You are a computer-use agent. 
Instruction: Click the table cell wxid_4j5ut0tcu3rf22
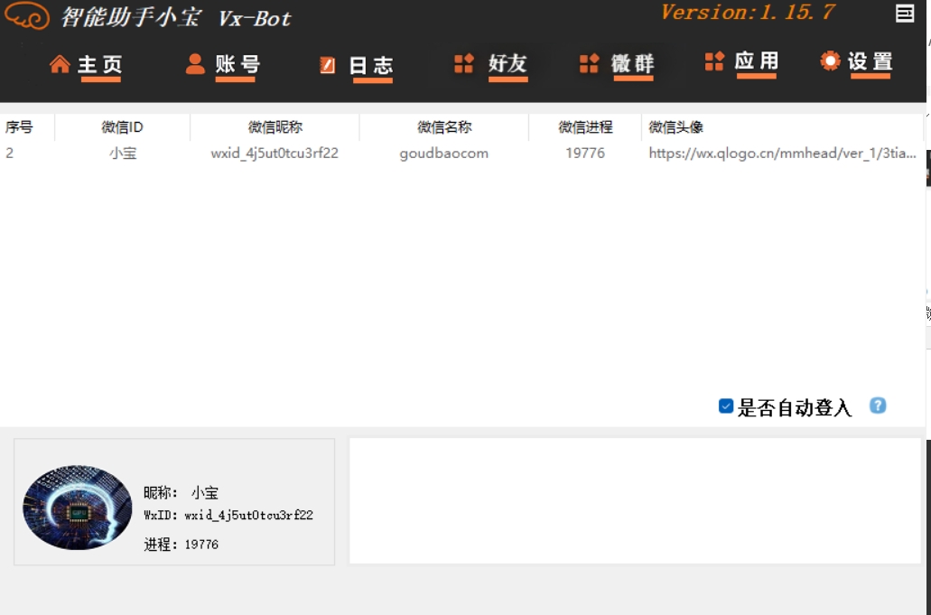pos(275,154)
